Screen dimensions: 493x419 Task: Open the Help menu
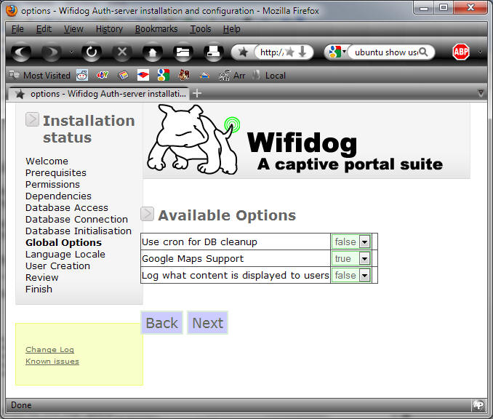(x=232, y=29)
